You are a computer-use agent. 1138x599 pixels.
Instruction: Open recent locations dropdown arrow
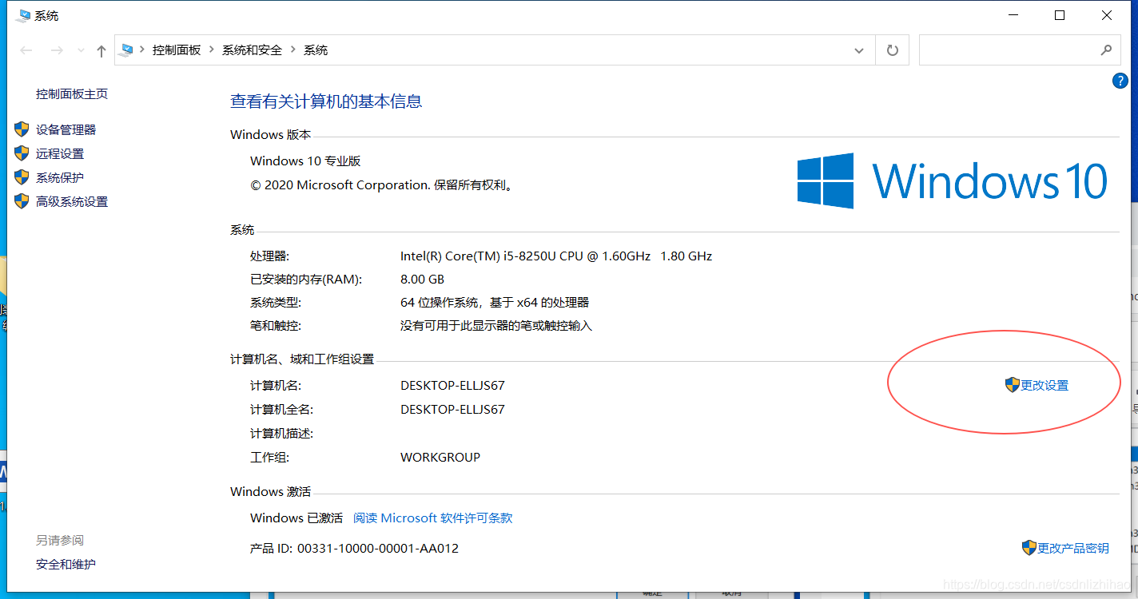[80, 50]
